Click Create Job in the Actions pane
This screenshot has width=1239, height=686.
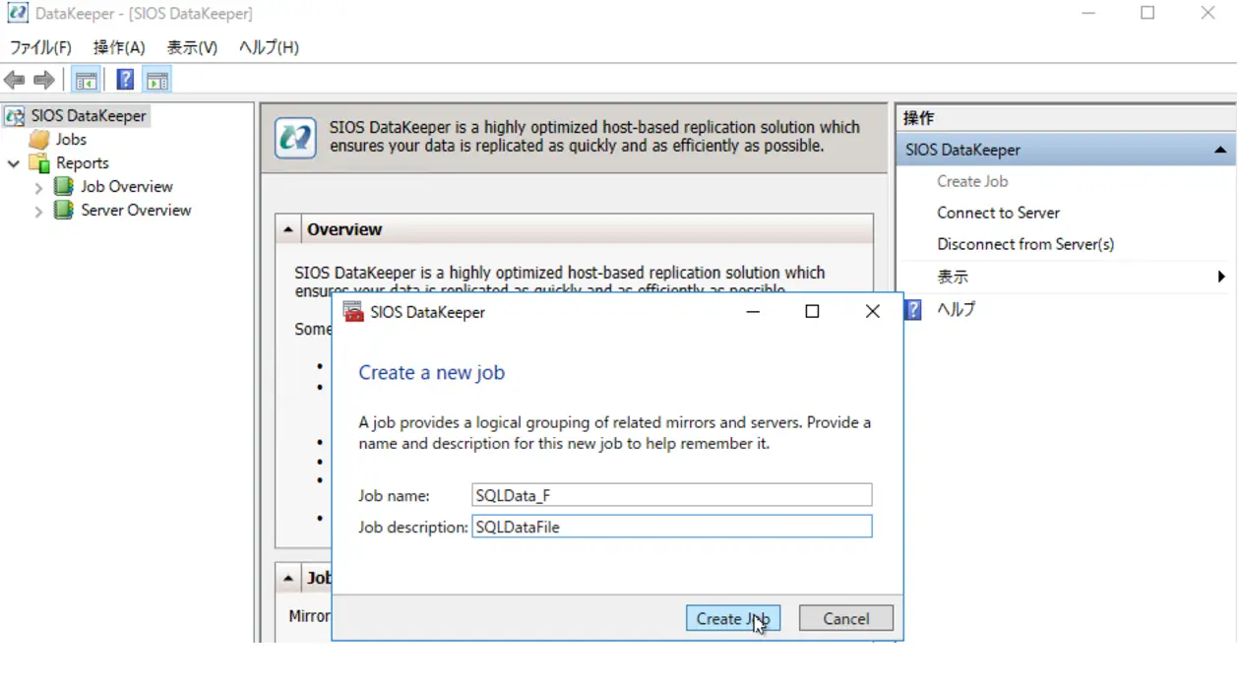tap(972, 182)
